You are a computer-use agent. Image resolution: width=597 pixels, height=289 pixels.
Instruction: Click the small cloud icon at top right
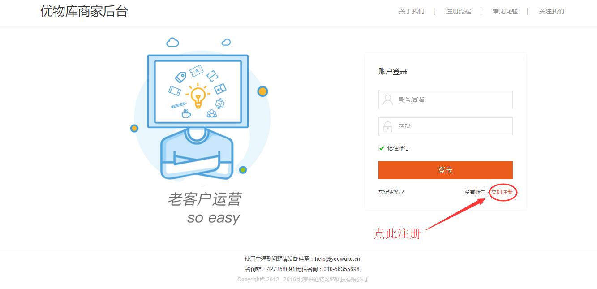pyautogui.click(x=226, y=42)
